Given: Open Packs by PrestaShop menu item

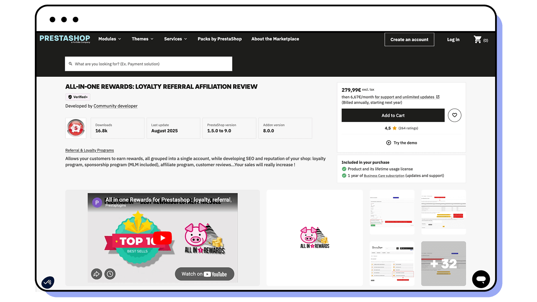Looking at the screenshot, I should tap(219, 39).
